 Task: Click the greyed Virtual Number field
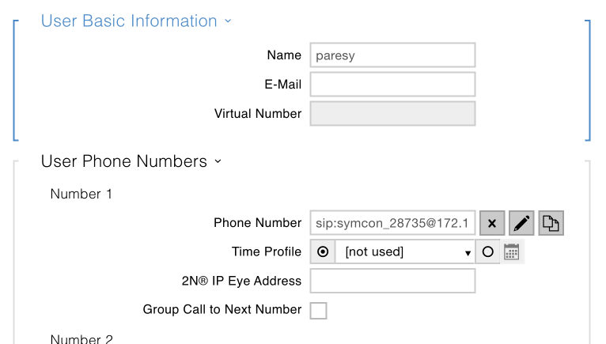click(x=392, y=114)
